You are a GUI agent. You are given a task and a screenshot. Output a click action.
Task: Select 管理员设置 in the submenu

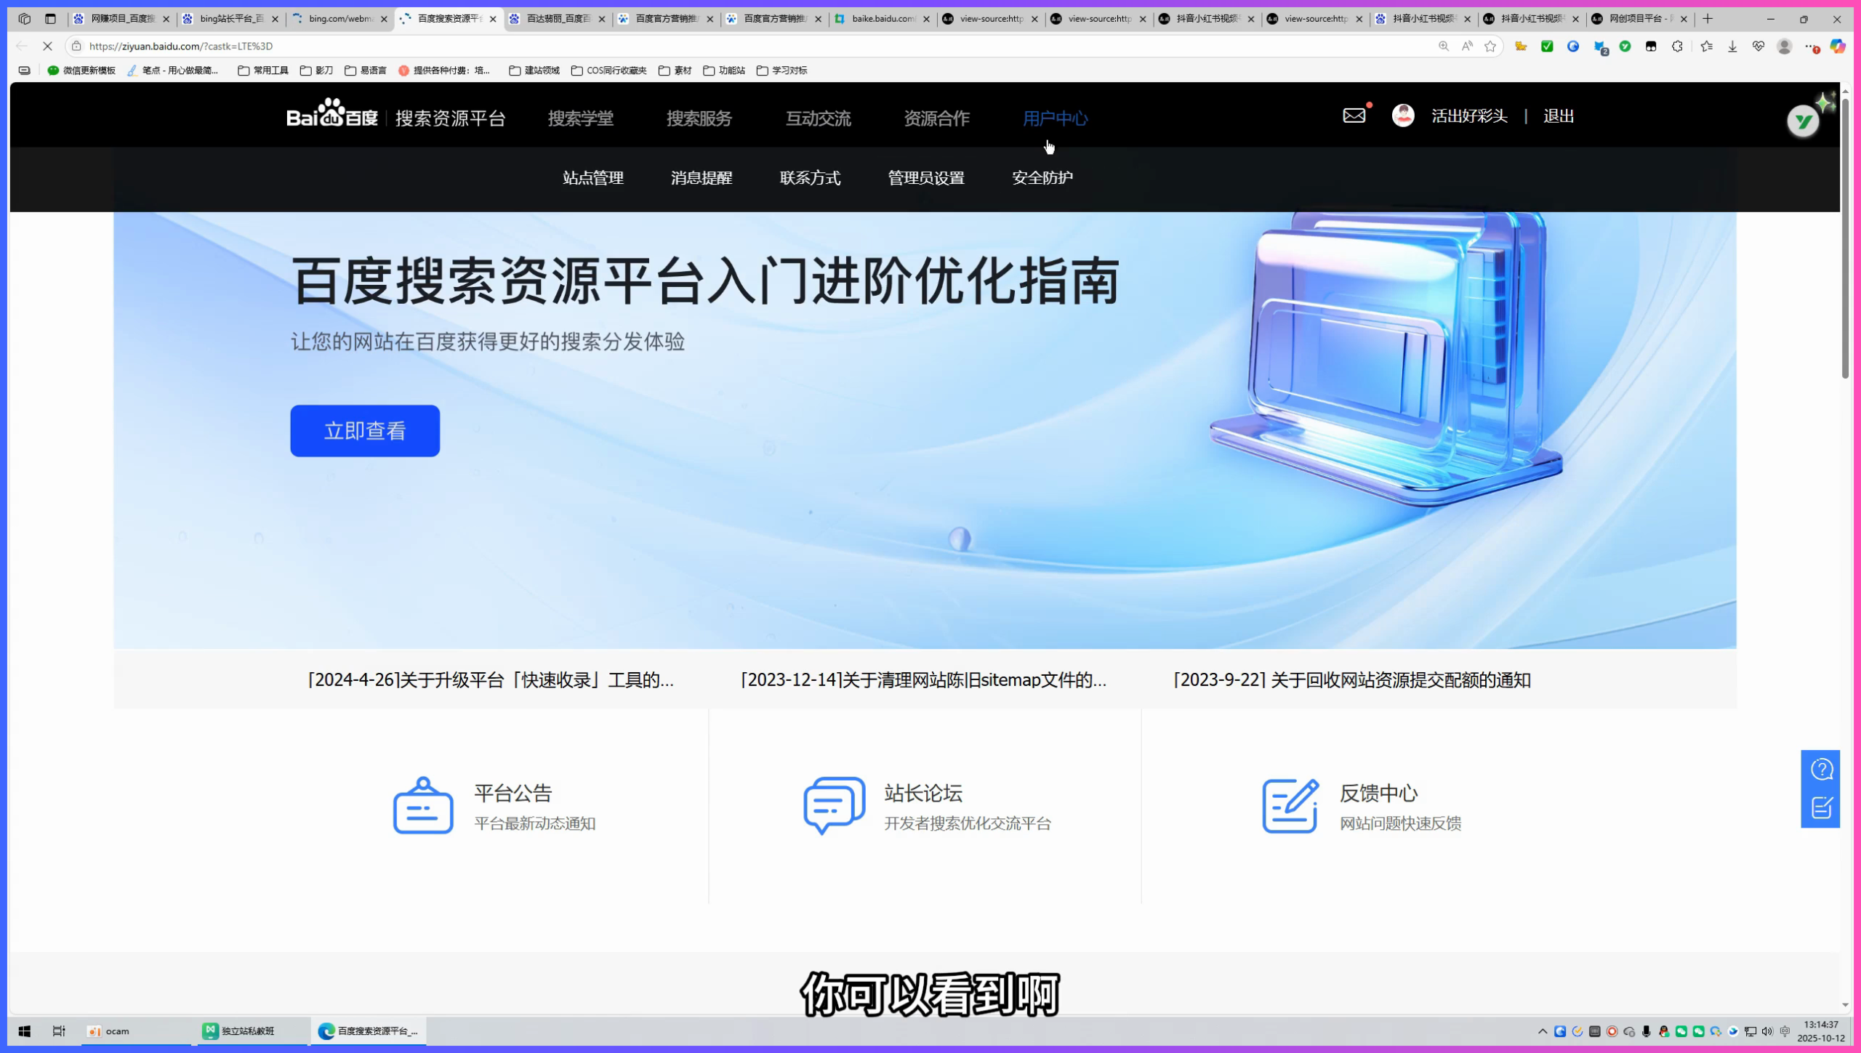tap(926, 177)
